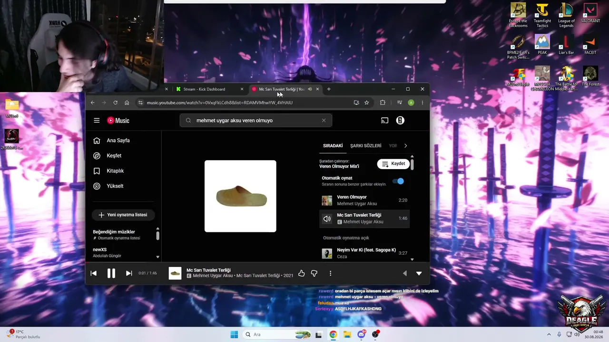Select the Teamfight Tactics desktop shortcut
The image size is (609, 342).
click(x=542, y=15)
